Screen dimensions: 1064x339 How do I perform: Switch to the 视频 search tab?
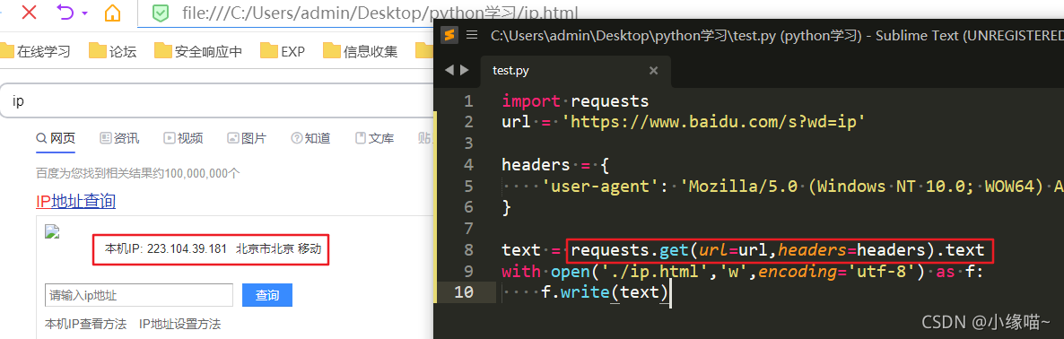pos(183,138)
